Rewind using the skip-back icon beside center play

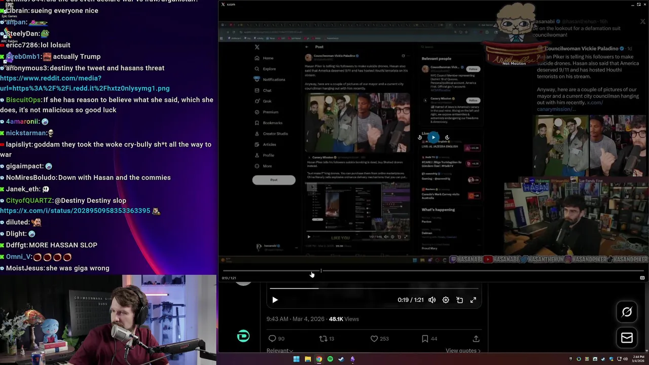pos(420,137)
